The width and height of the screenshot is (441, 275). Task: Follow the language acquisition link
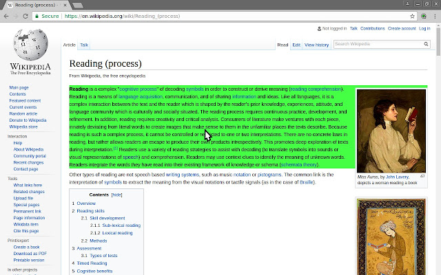(141, 96)
